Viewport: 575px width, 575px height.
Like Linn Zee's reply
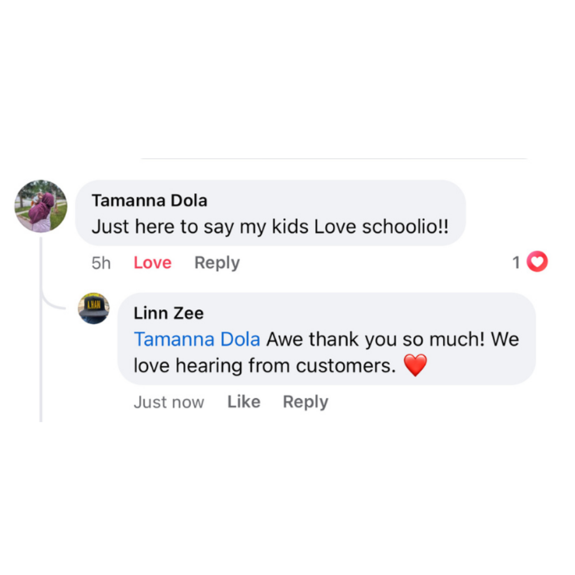244,402
